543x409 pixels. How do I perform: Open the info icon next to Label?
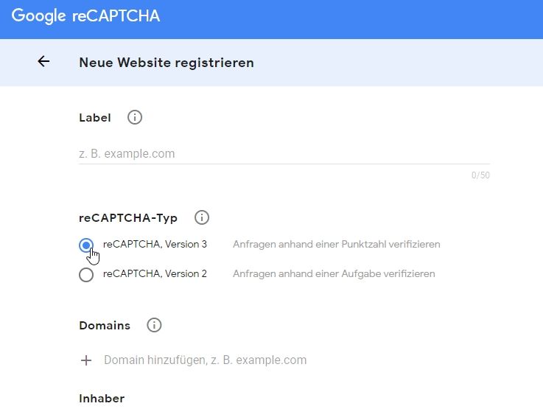[x=135, y=117]
